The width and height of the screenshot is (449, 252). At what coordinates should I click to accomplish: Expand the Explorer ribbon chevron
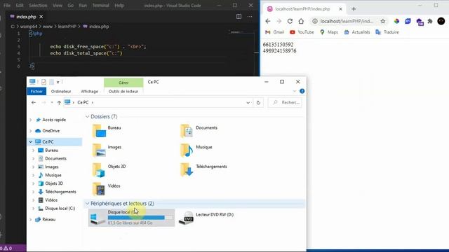295,91
